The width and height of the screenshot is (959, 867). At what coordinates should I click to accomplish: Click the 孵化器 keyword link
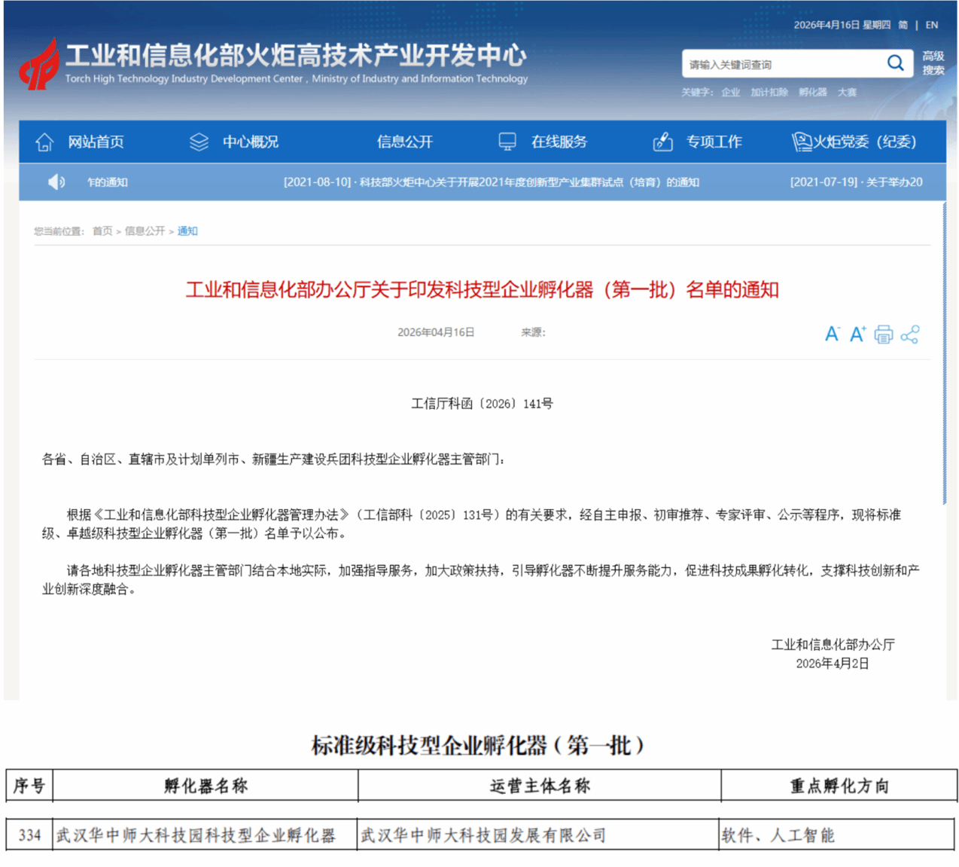[x=812, y=92]
